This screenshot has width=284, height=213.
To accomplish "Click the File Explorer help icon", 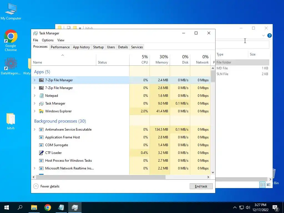I will pos(270,35).
